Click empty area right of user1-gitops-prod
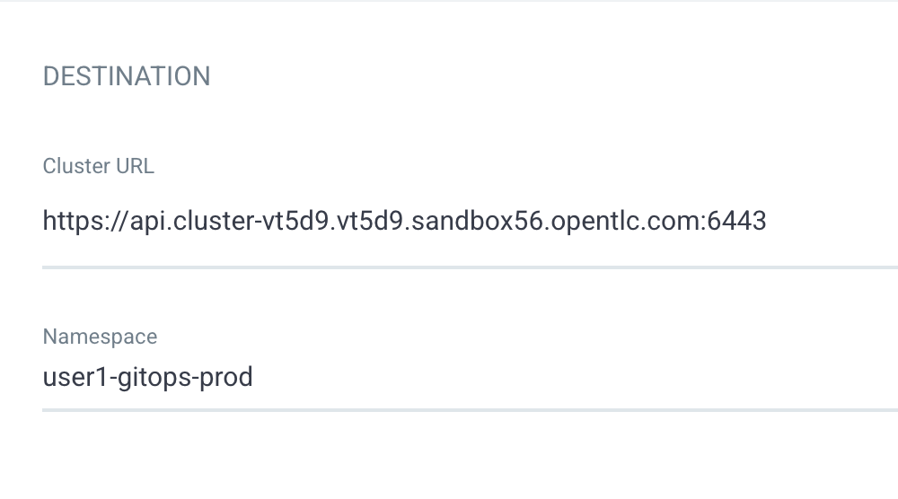898x499 pixels. tap(573, 378)
